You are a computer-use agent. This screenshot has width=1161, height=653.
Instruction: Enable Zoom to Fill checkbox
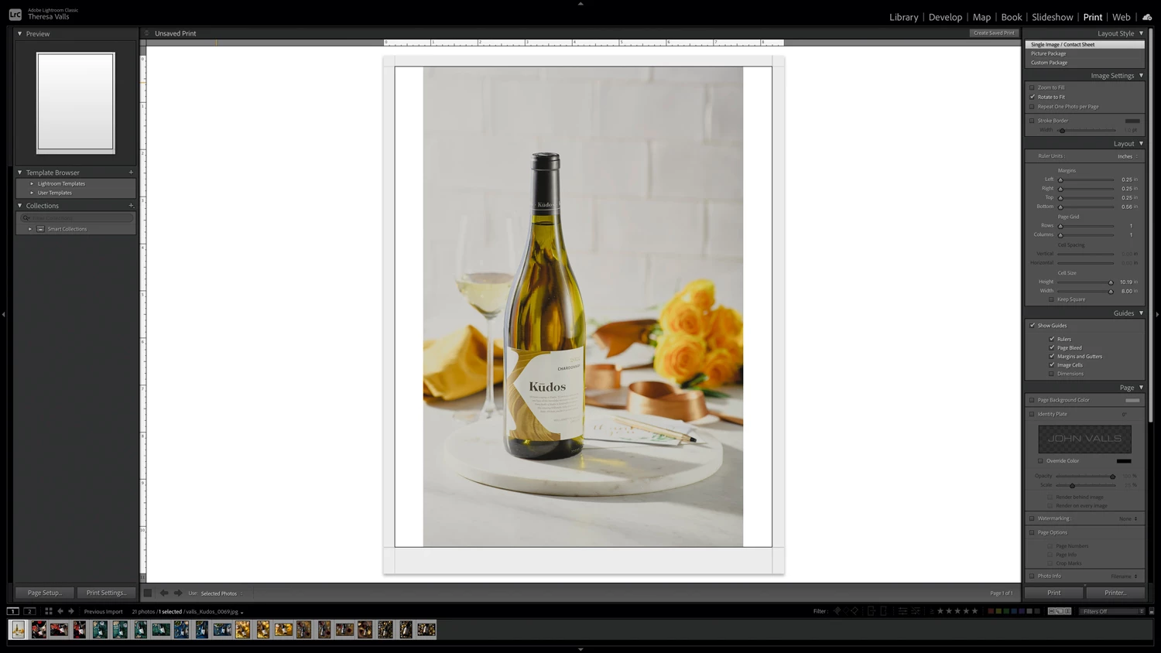(1032, 87)
